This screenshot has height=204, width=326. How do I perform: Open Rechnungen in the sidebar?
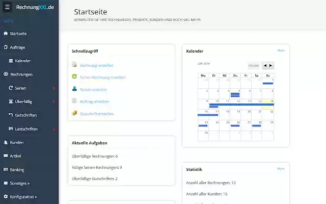point(21,74)
